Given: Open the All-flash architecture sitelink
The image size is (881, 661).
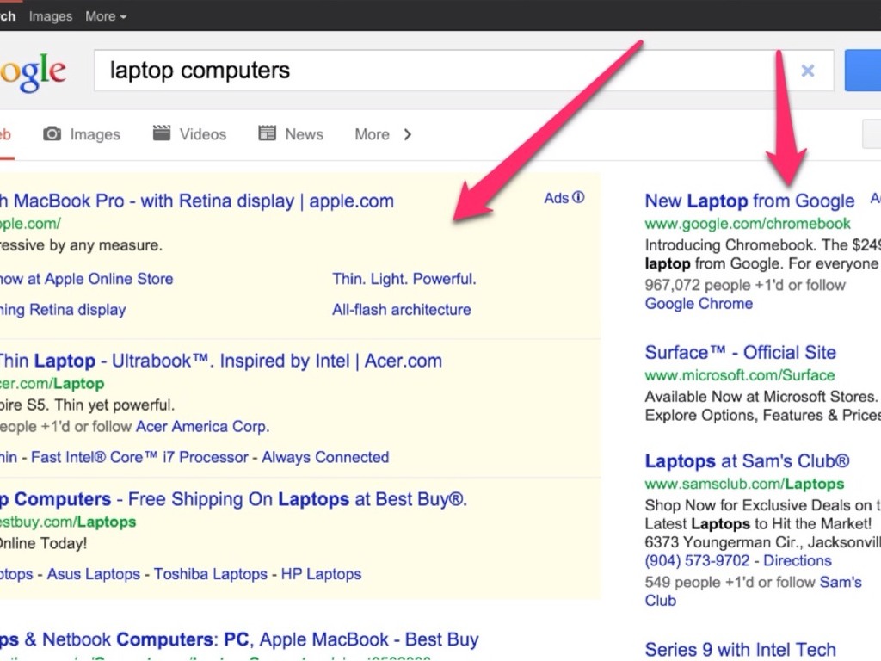Looking at the screenshot, I should [x=401, y=310].
